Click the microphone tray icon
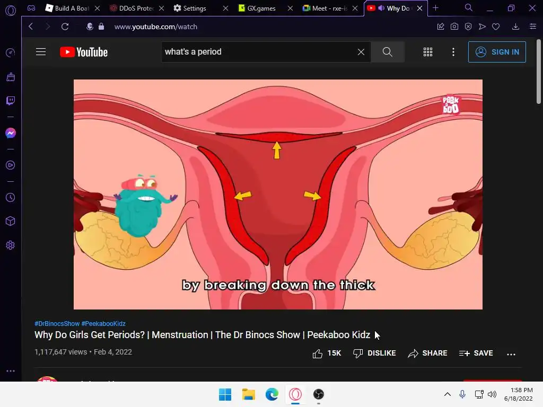543x407 pixels. pyautogui.click(x=462, y=394)
